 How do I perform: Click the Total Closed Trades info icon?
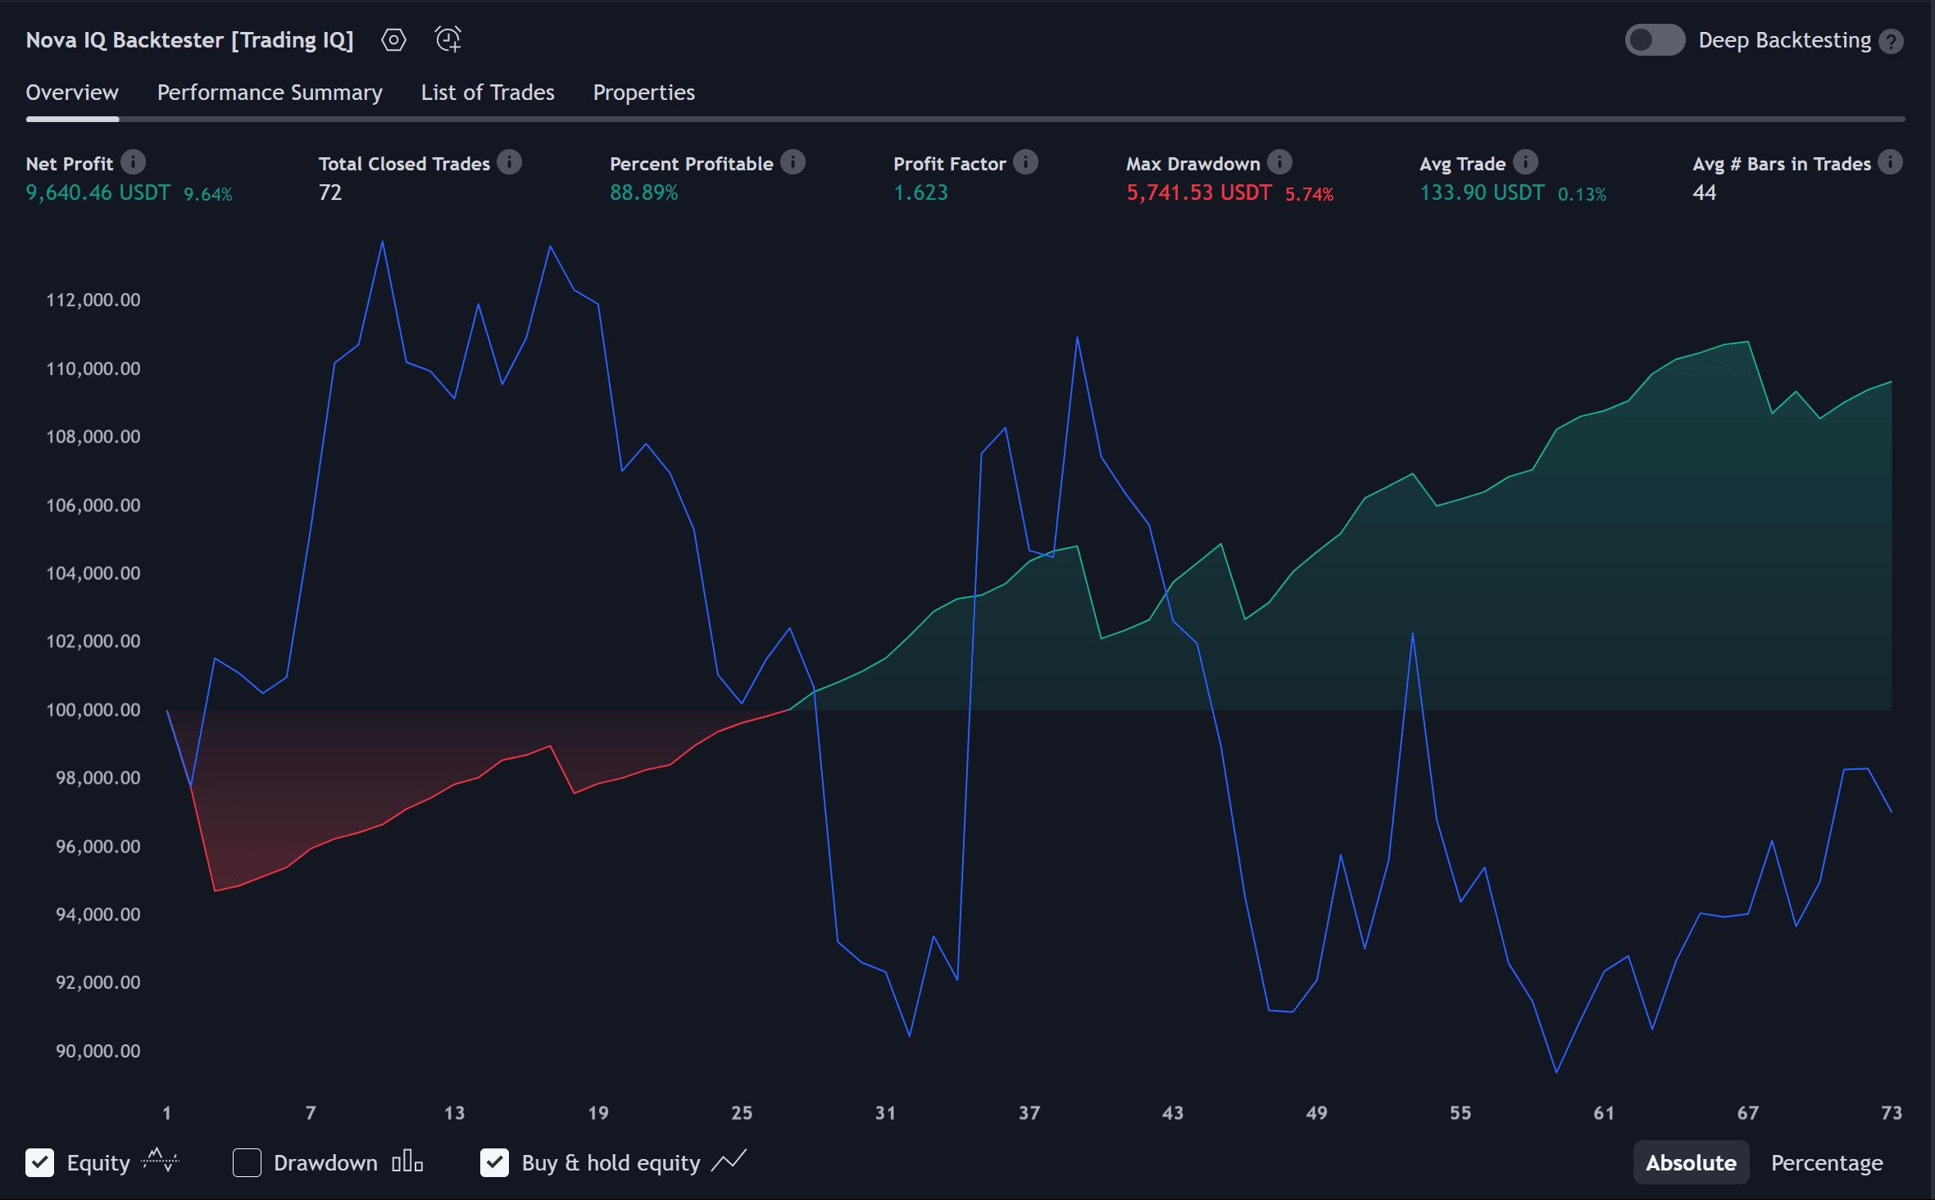[x=510, y=162]
